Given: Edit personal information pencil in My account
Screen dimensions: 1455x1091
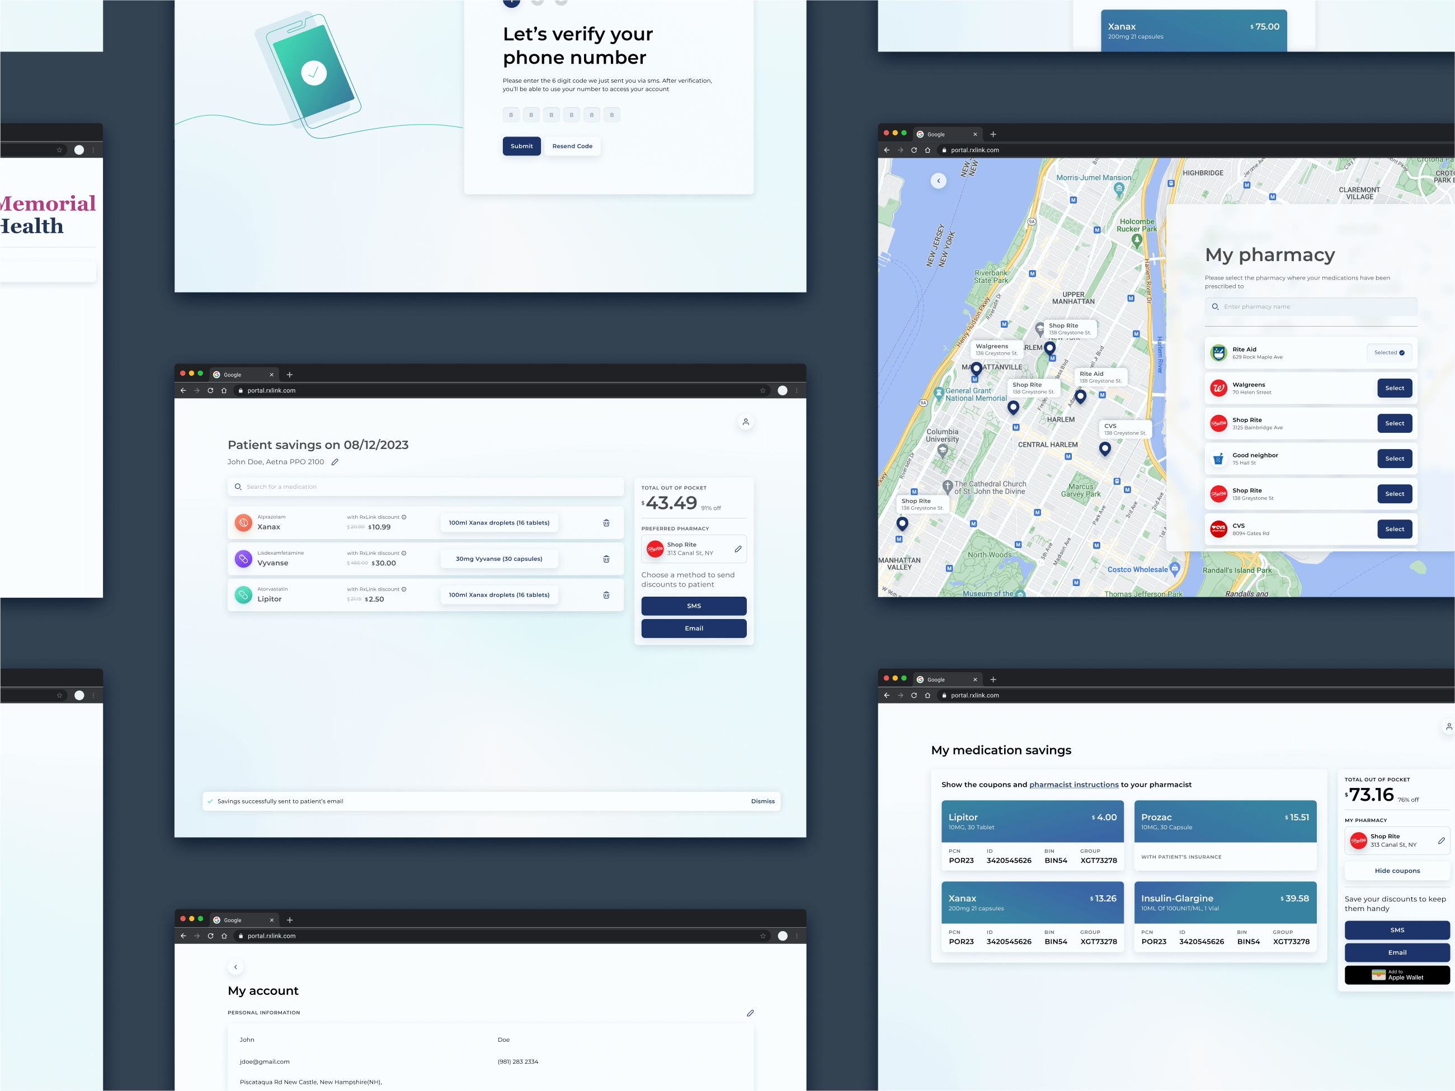Looking at the screenshot, I should (750, 1013).
